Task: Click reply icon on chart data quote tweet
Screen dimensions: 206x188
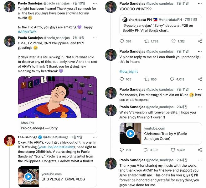Action: tap(122, 41)
